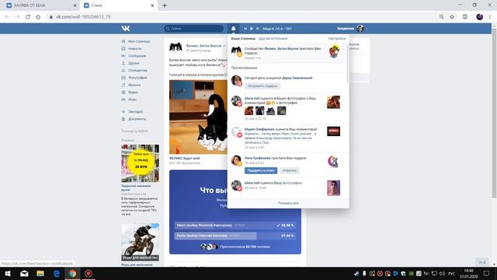Focus the VK search field

(193, 29)
